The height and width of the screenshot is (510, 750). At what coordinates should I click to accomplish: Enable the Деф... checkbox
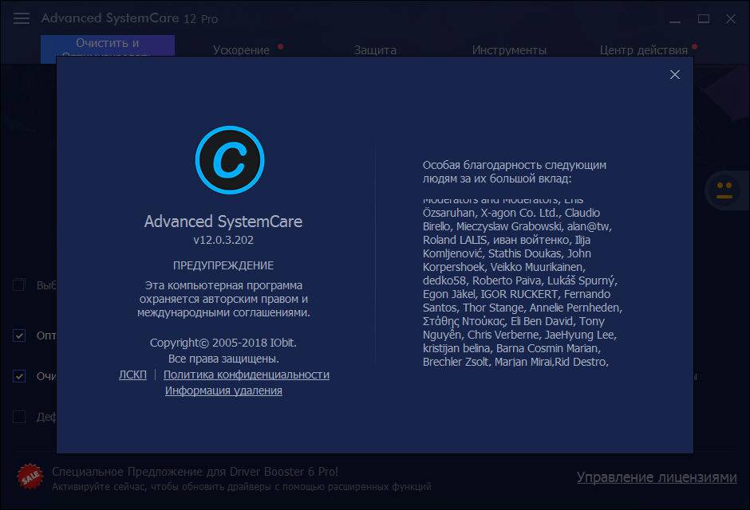(18, 417)
